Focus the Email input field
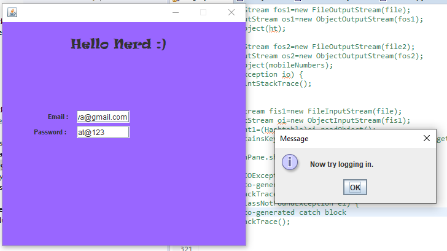Viewport: 447px width, 251px height. (103, 117)
